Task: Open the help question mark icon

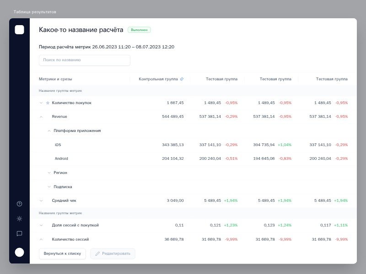Action: (19, 204)
